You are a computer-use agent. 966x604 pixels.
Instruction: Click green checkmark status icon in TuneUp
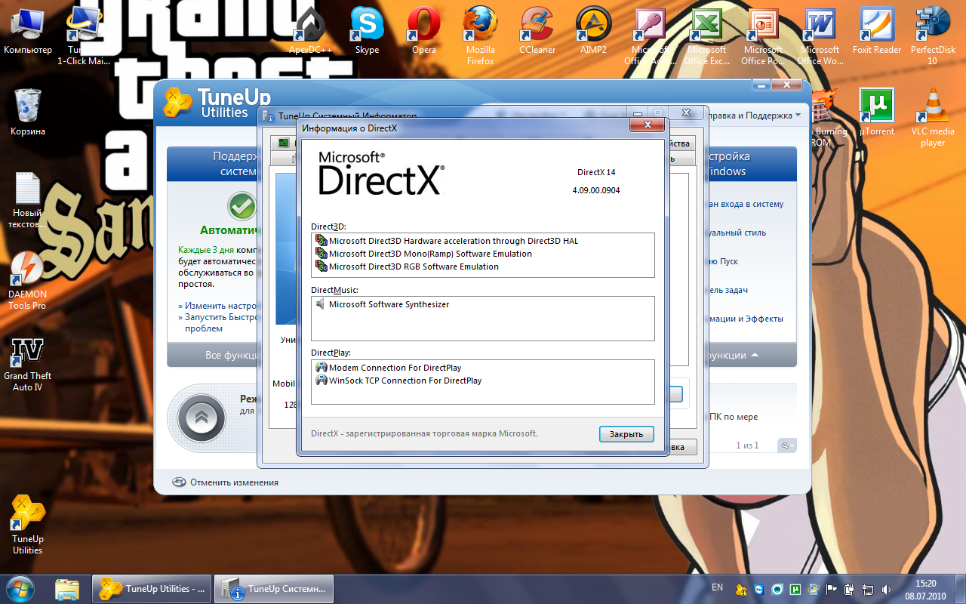(241, 205)
